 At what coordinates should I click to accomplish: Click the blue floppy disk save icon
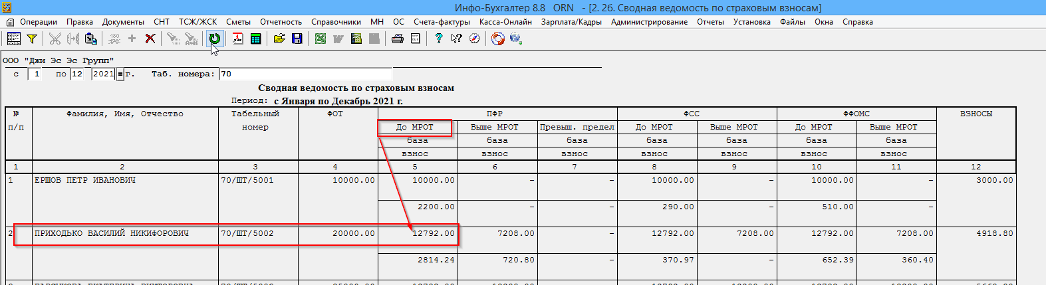pyautogui.click(x=297, y=39)
